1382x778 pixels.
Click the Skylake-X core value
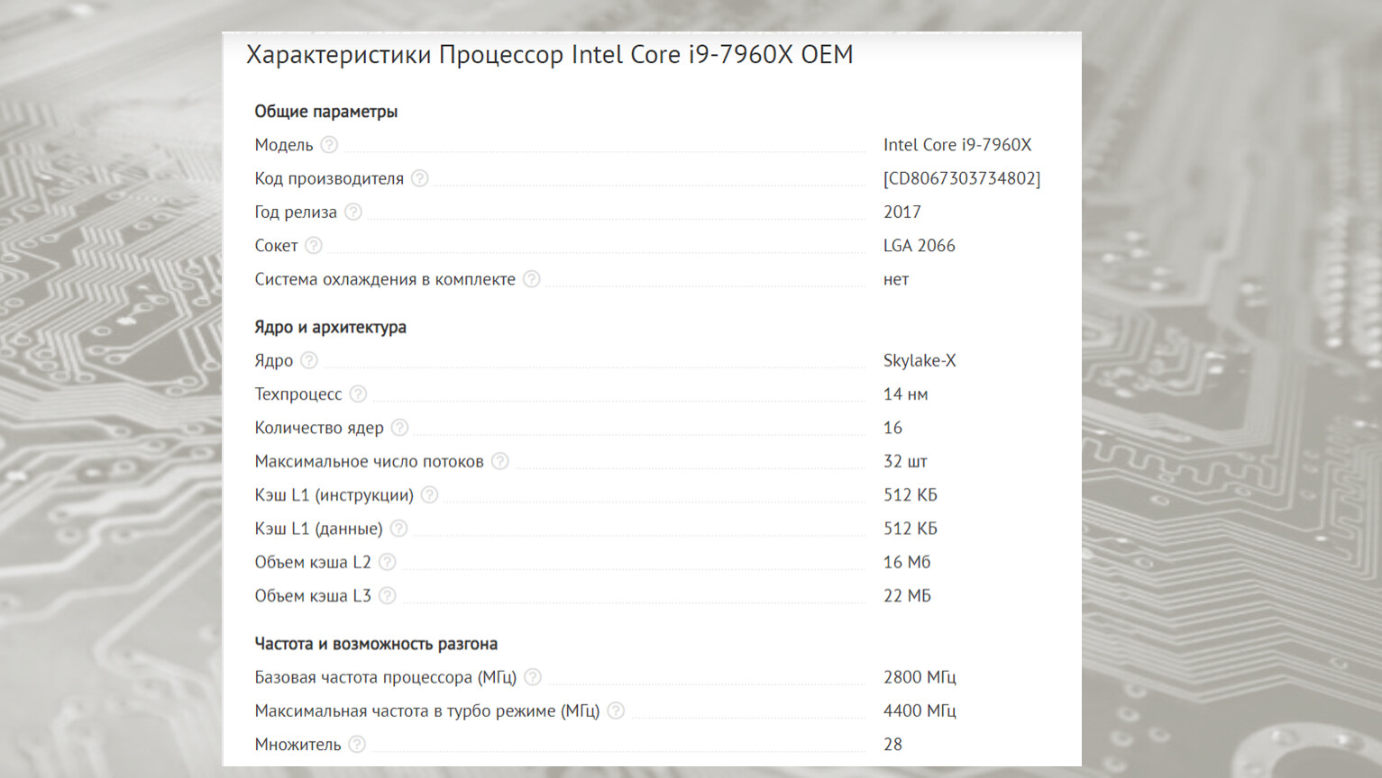click(919, 360)
